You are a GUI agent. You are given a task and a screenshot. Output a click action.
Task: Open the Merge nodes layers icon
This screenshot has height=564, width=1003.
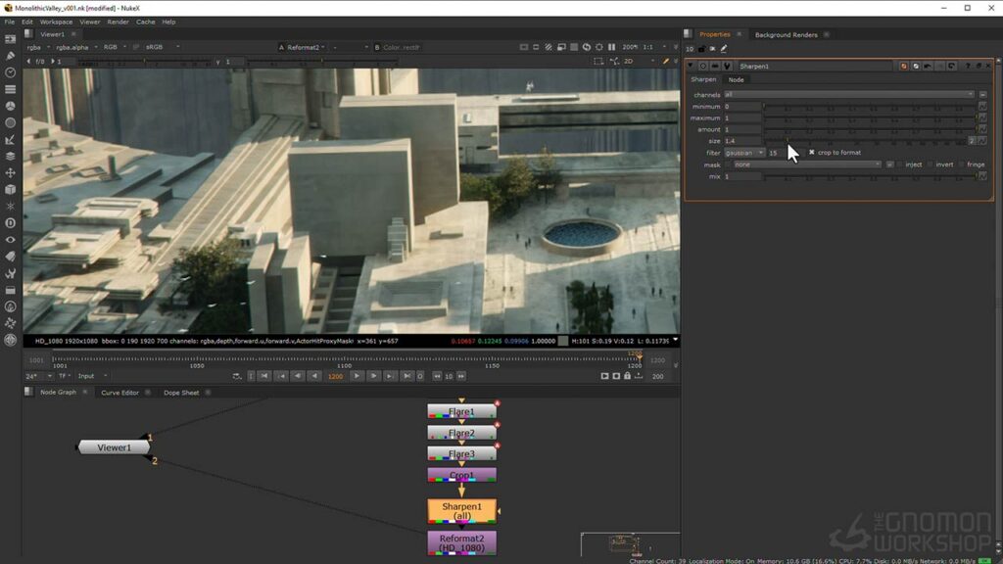(10, 156)
